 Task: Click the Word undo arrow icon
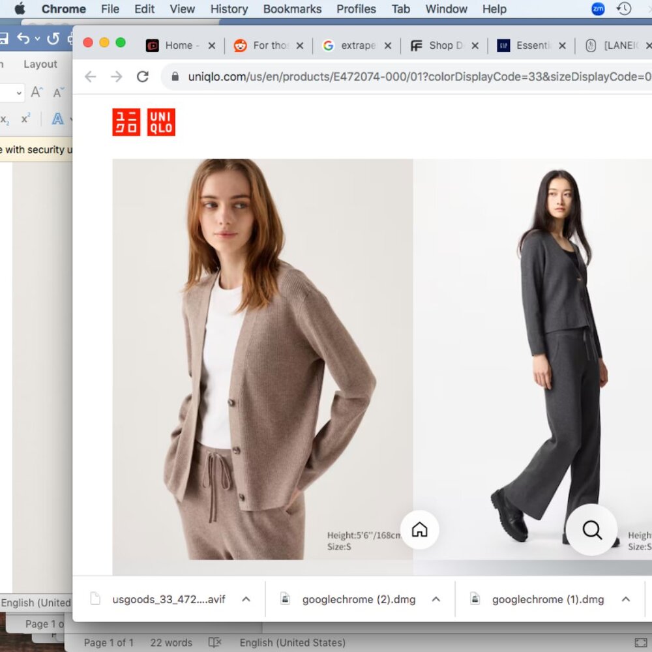click(23, 38)
